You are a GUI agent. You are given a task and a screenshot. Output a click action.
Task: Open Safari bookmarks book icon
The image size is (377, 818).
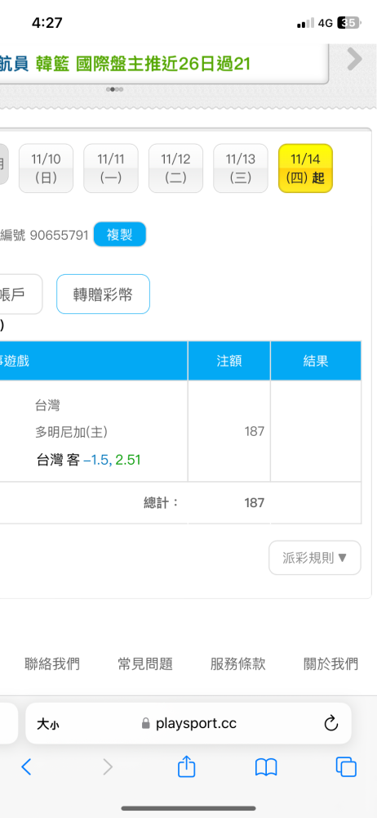click(x=265, y=767)
